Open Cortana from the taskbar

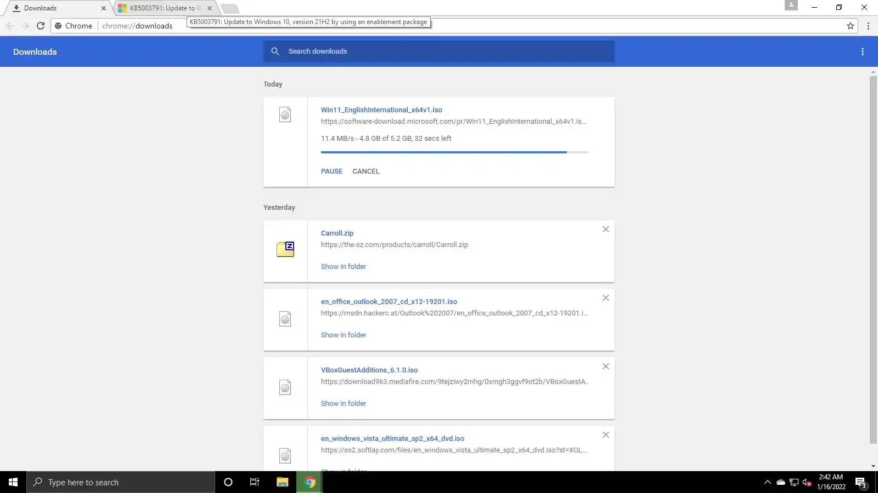tap(228, 482)
